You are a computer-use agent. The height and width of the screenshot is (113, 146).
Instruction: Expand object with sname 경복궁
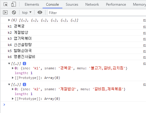click(x=13, y=68)
